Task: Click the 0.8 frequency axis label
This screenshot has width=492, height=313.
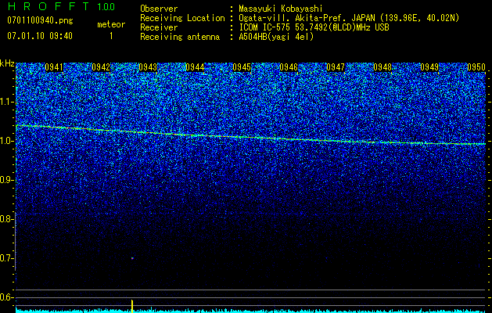Action: [x=7, y=219]
